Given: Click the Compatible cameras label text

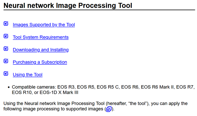Looking at the screenshot, I should (34, 87).
